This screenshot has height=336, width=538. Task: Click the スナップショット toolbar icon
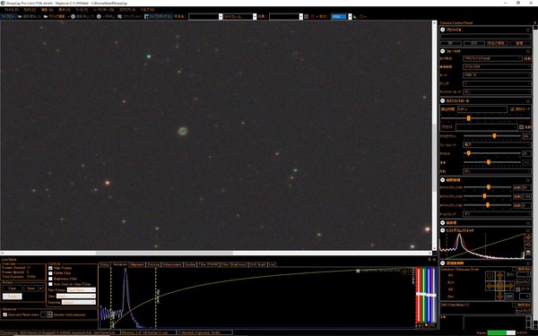(x=119, y=16)
